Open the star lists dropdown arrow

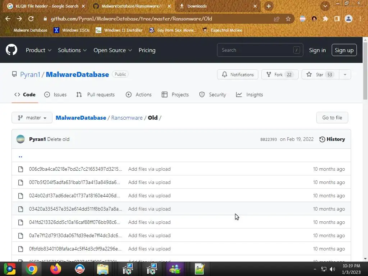point(345,75)
